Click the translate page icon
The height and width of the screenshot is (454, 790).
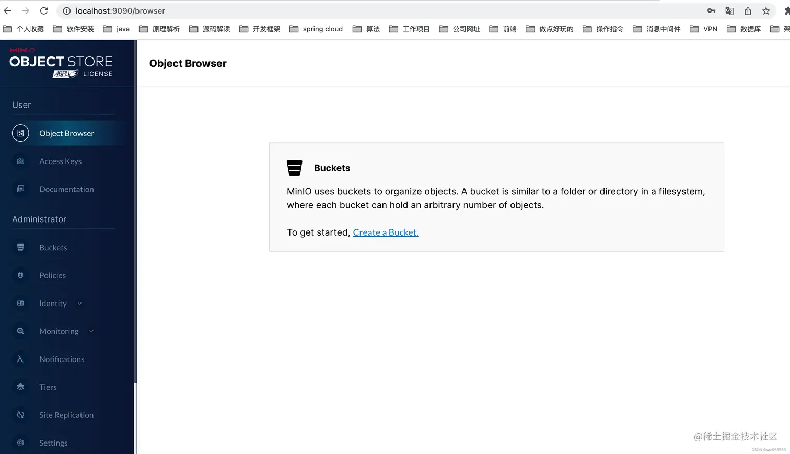729,11
